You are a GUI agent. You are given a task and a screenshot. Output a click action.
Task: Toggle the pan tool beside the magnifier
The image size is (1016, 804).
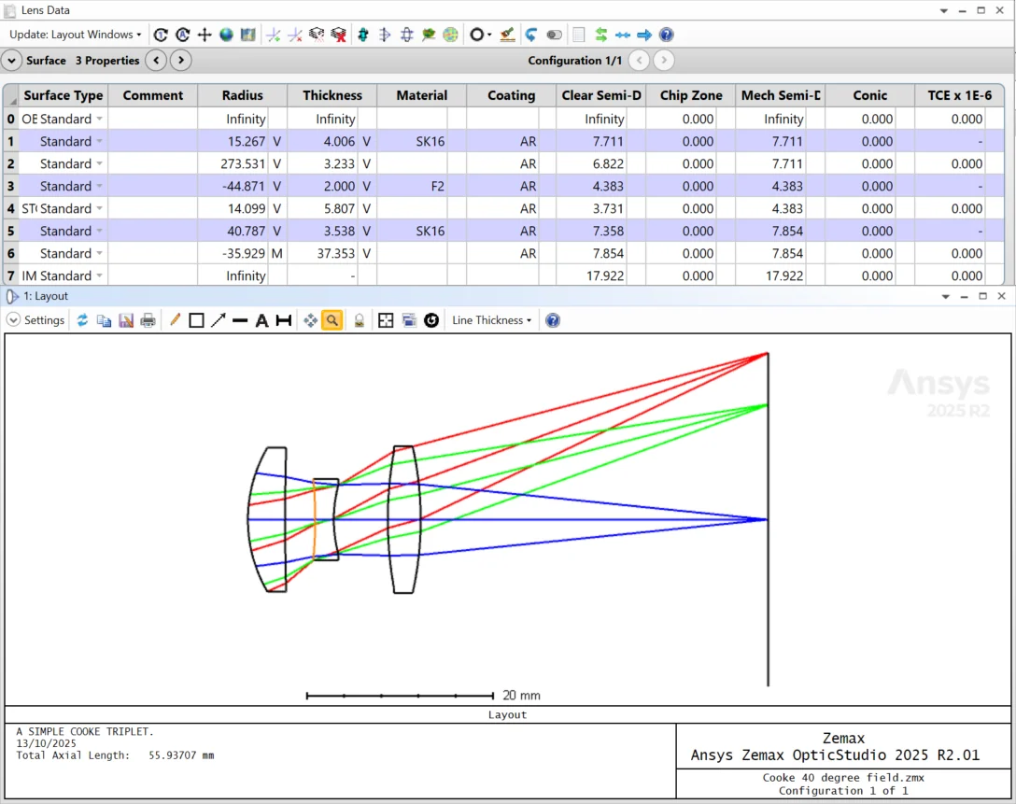pyautogui.click(x=310, y=319)
